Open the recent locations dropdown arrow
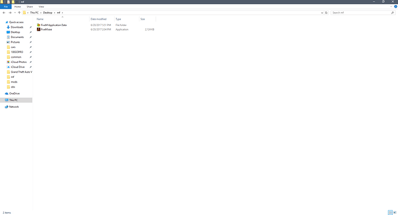Screen dimensions: 398x215 click(15, 13)
